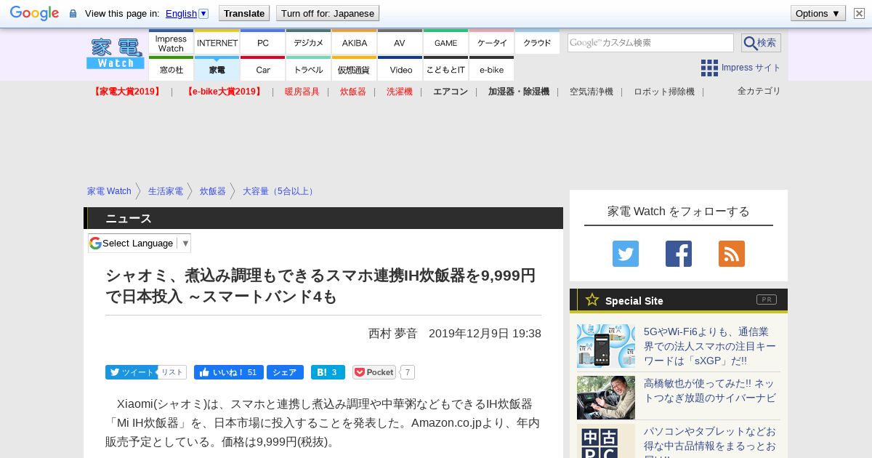Open the 窓の杜 tab
Viewport: 872px width, 458px height.
[171, 69]
